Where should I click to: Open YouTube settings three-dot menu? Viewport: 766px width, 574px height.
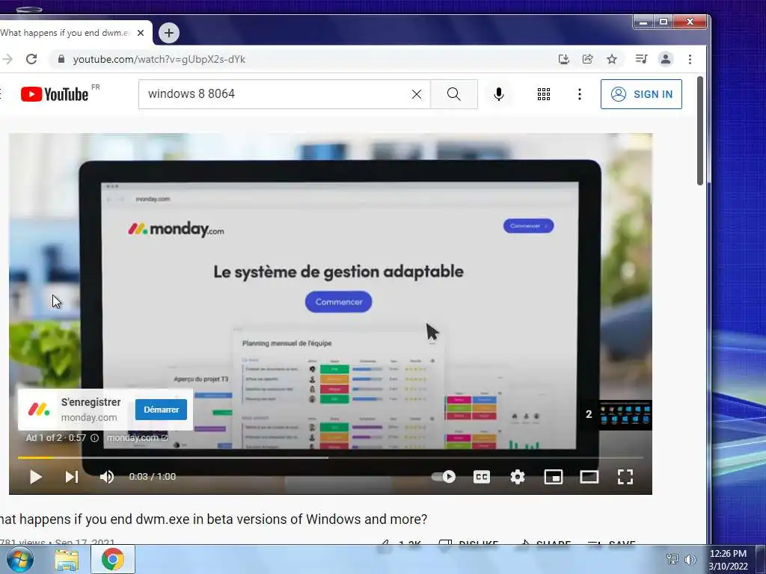pos(580,94)
